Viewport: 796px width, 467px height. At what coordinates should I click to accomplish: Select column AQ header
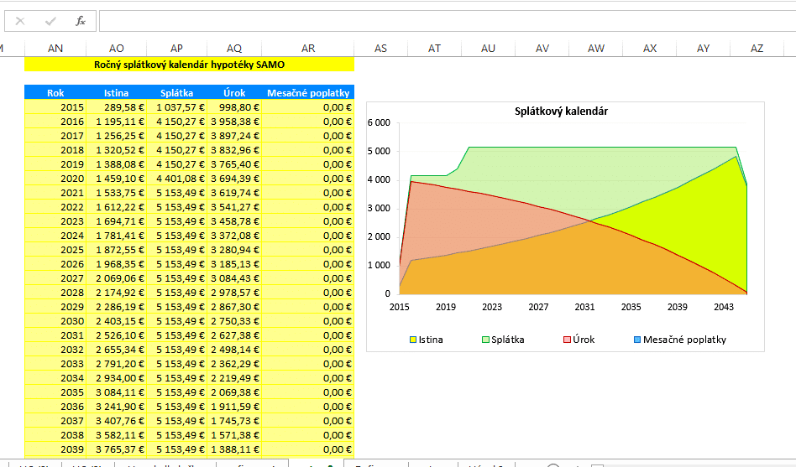tap(234, 48)
